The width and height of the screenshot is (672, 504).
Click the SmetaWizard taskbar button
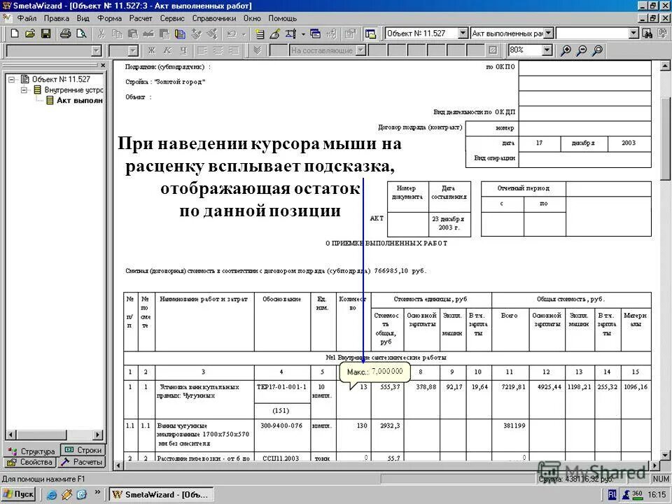(161, 494)
